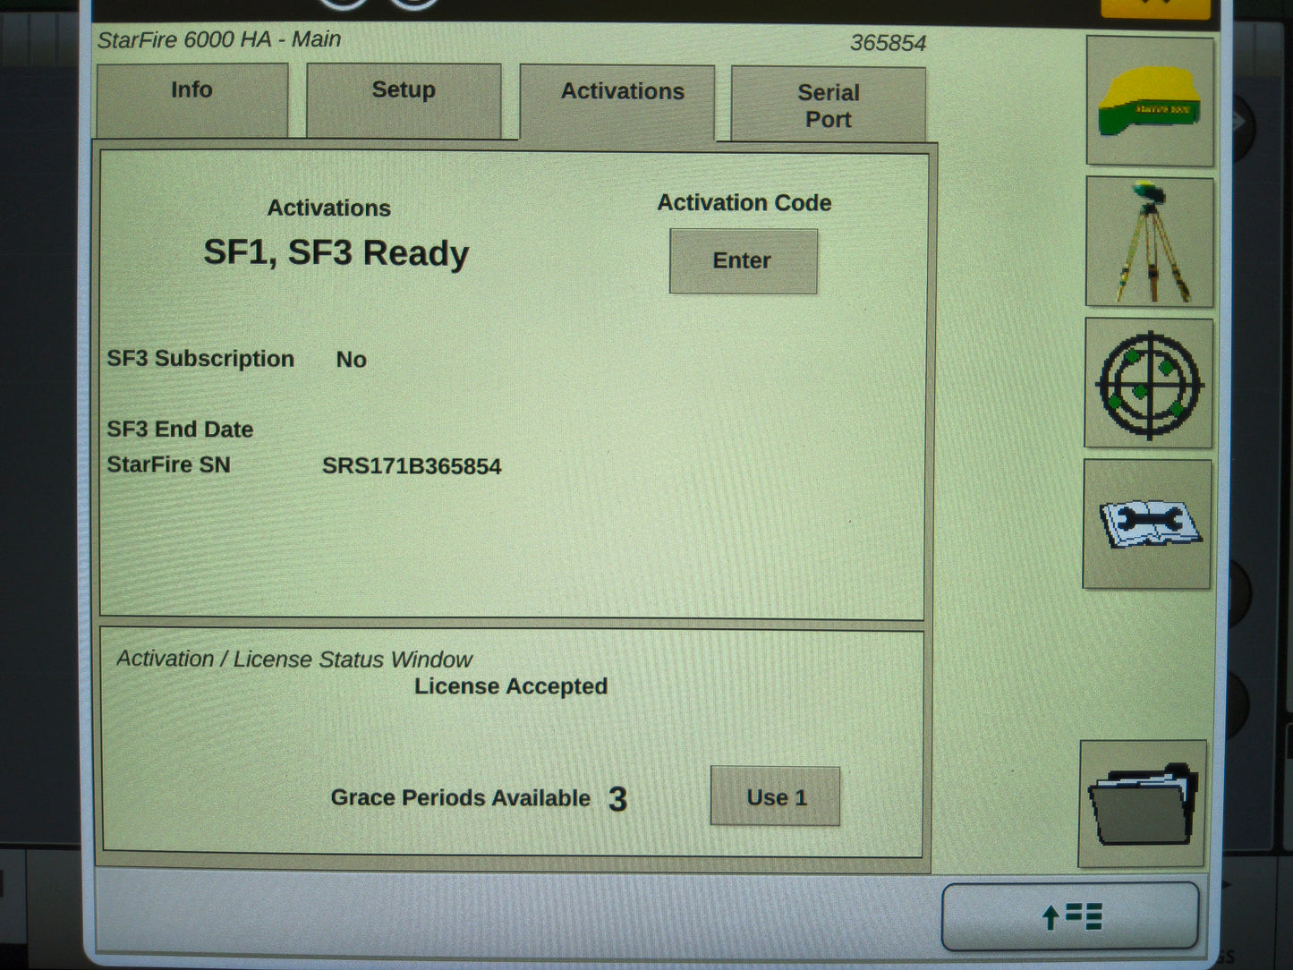Viewport: 1293px width, 970px height.
Task: Click the Use 1 grace period button
Action: tap(776, 796)
